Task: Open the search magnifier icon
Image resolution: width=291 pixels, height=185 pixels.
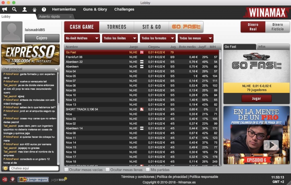Action: tap(14, 9)
